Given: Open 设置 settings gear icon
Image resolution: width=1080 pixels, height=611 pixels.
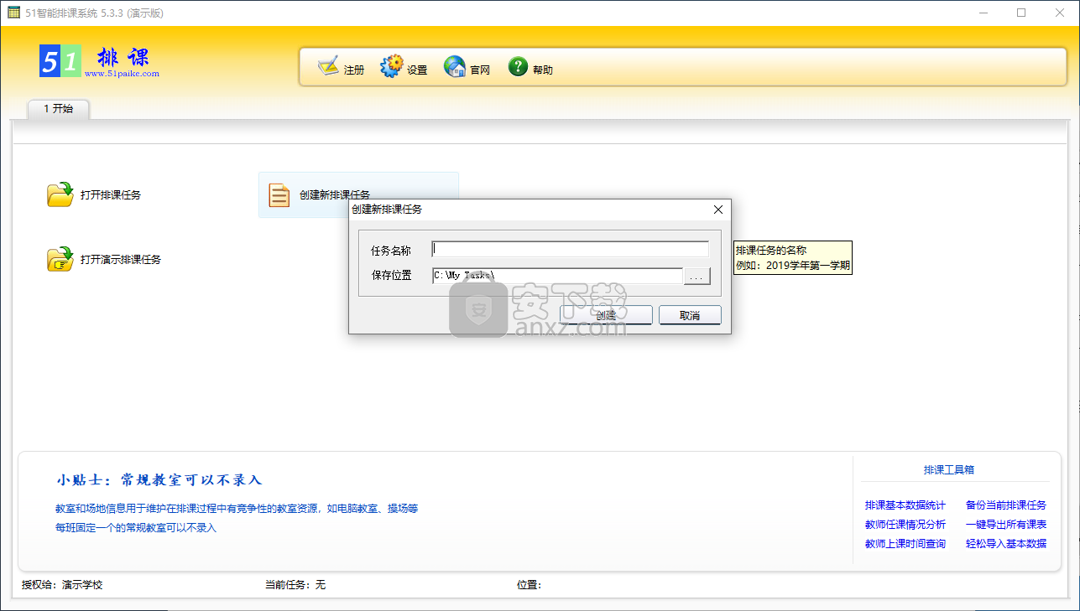Looking at the screenshot, I should coord(392,67).
